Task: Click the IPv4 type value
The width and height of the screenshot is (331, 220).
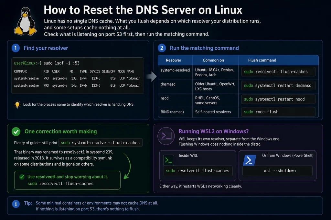Action: click(x=83, y=78)
